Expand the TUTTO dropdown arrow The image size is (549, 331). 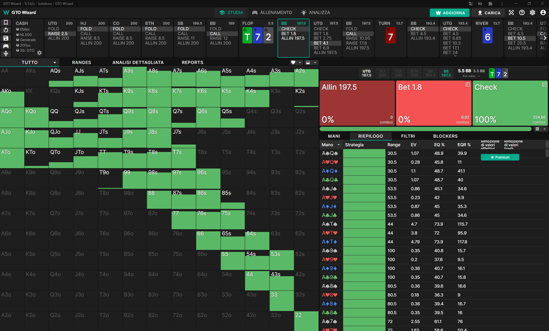[x=55, y=63]
